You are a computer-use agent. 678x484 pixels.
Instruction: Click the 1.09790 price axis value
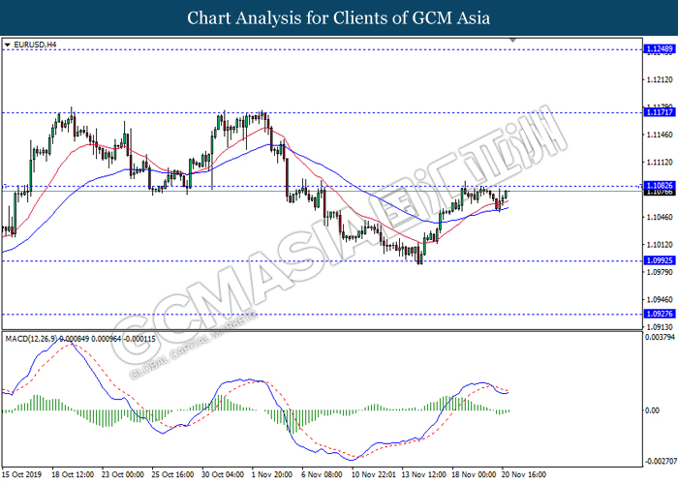click(660, 272)
